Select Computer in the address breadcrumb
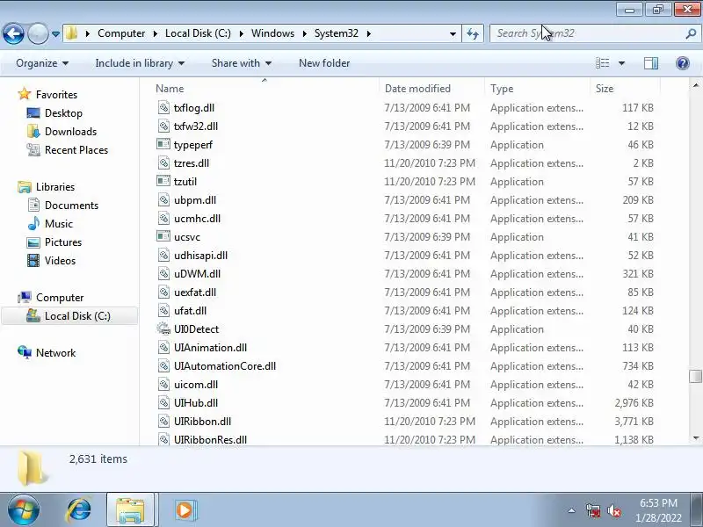703x527 pixels. [121, 33]
